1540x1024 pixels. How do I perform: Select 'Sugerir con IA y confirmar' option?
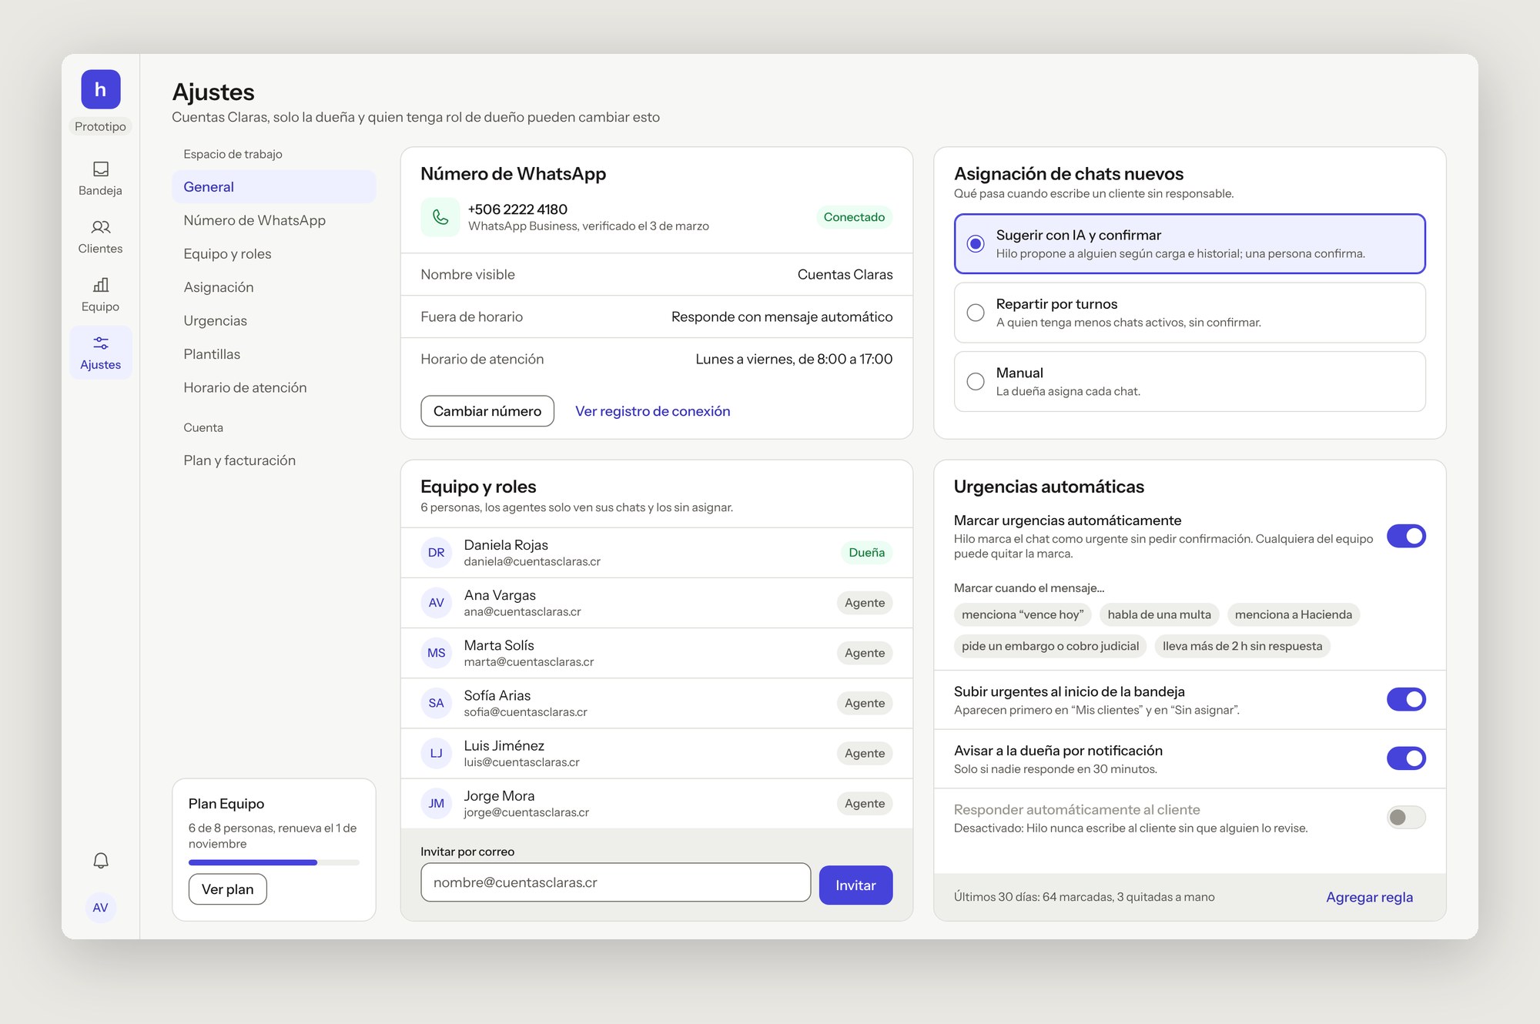point(1190,244)
